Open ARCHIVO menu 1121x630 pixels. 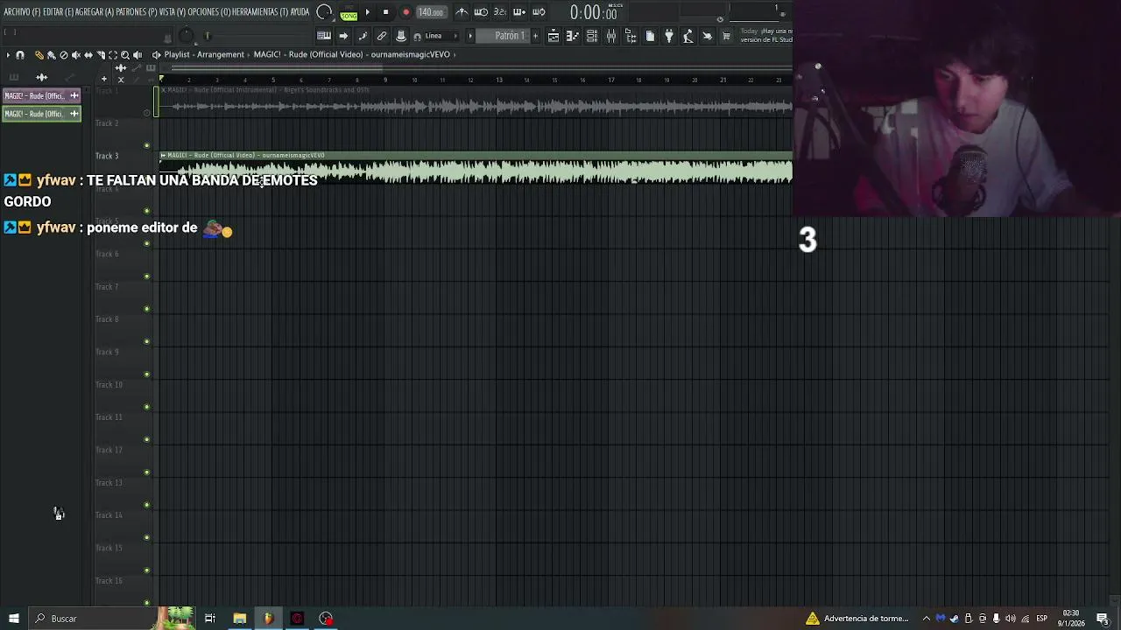click(21, 12)
